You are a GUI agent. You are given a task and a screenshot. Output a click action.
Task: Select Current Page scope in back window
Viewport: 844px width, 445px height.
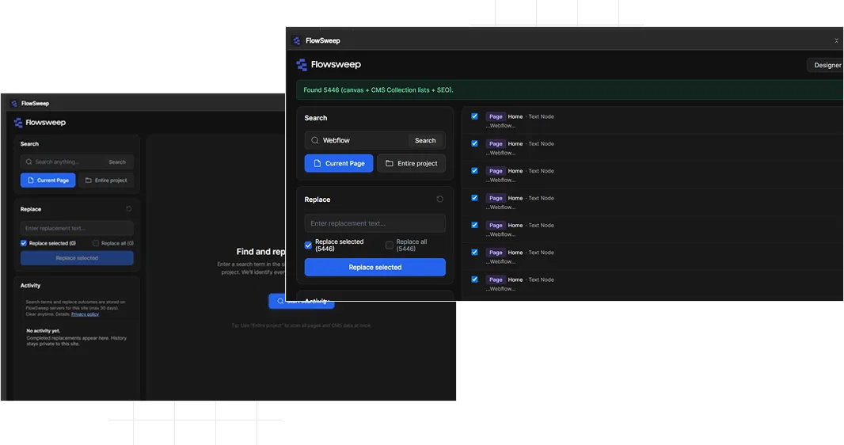click(x=48, y=181)
